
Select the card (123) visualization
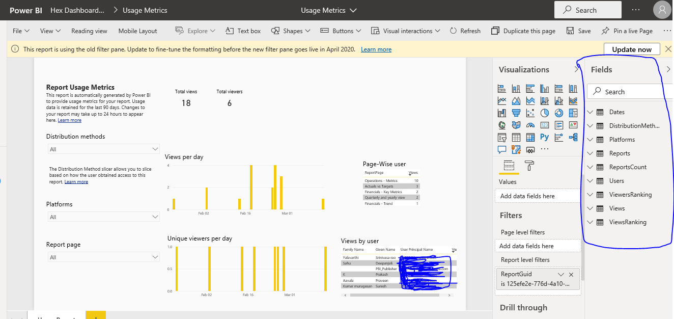[x=545, y=125]
